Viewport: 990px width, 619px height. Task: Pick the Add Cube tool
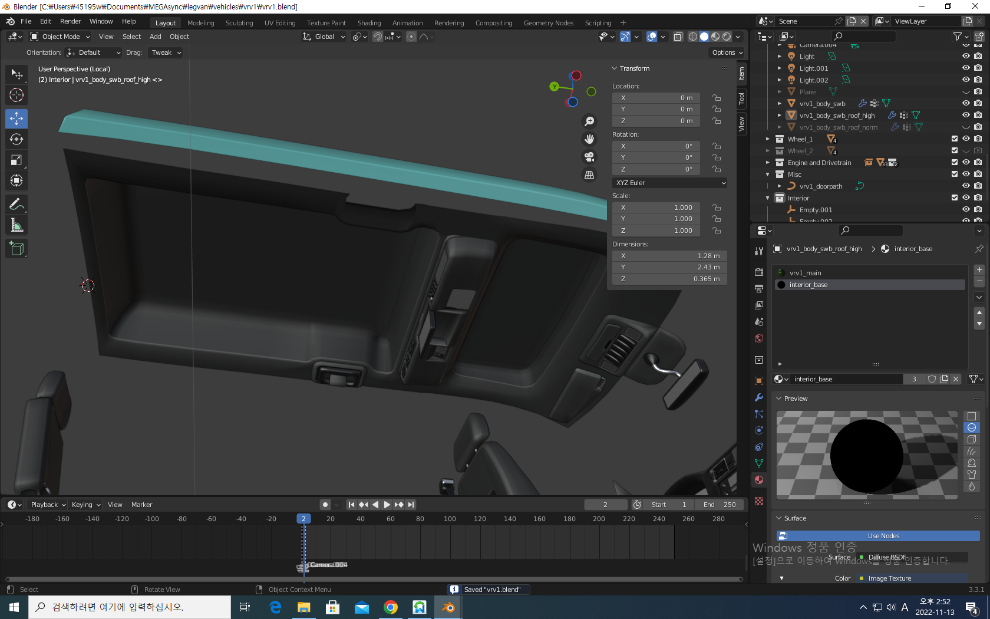(x=16, y=249)
